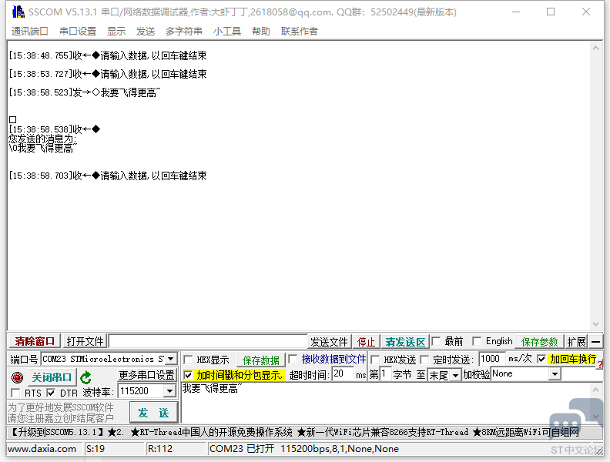Enable the 最前 always-on-top checkbox
610x462 pixels.
tap(436, 341)
